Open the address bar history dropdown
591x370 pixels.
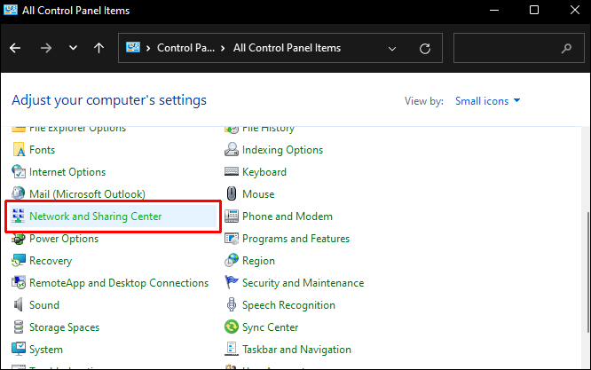click(x=392, y=48)
